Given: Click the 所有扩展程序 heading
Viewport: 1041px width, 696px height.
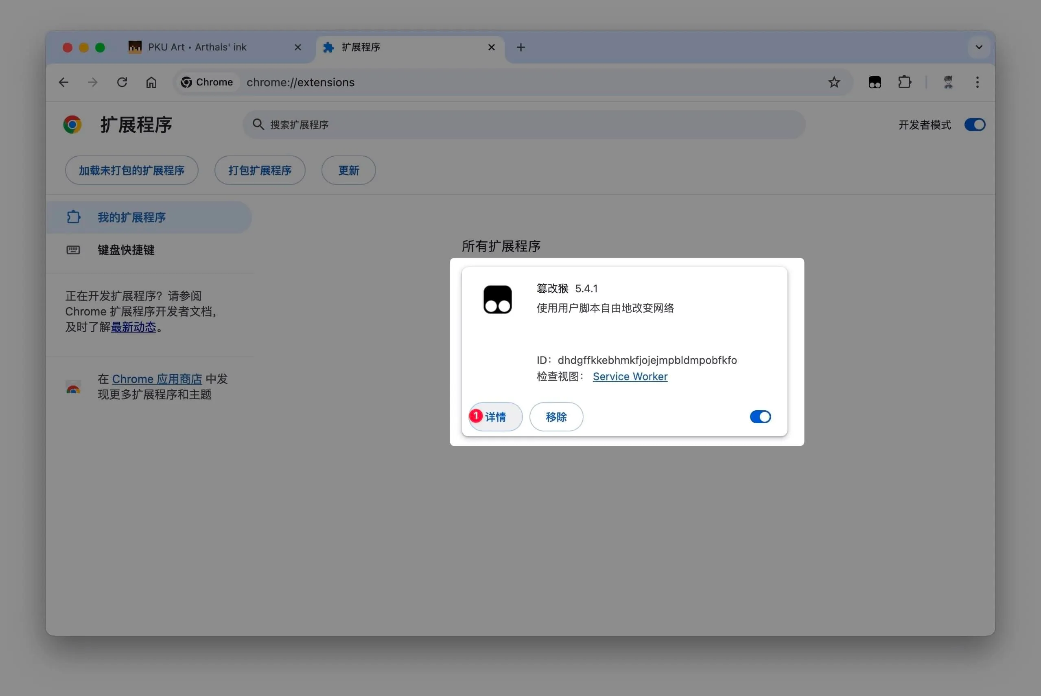Looking at the screenshot, I should (x=501, y=246).
